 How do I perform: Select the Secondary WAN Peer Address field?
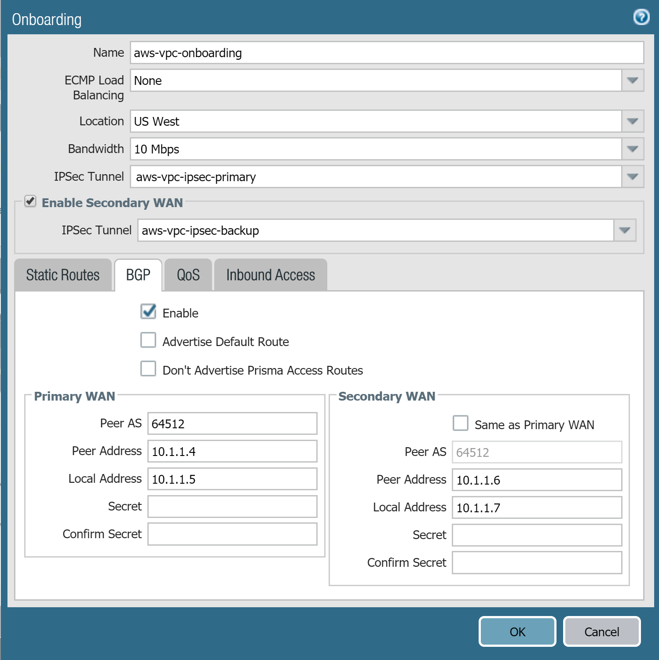pyautogui.click(x=537, y=480)
